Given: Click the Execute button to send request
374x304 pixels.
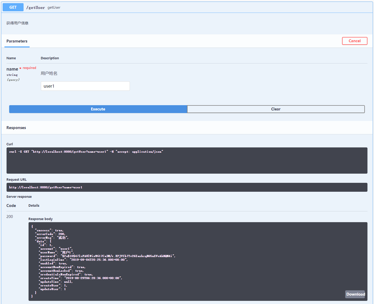Looking at the screenshot, I should (98, 109).
